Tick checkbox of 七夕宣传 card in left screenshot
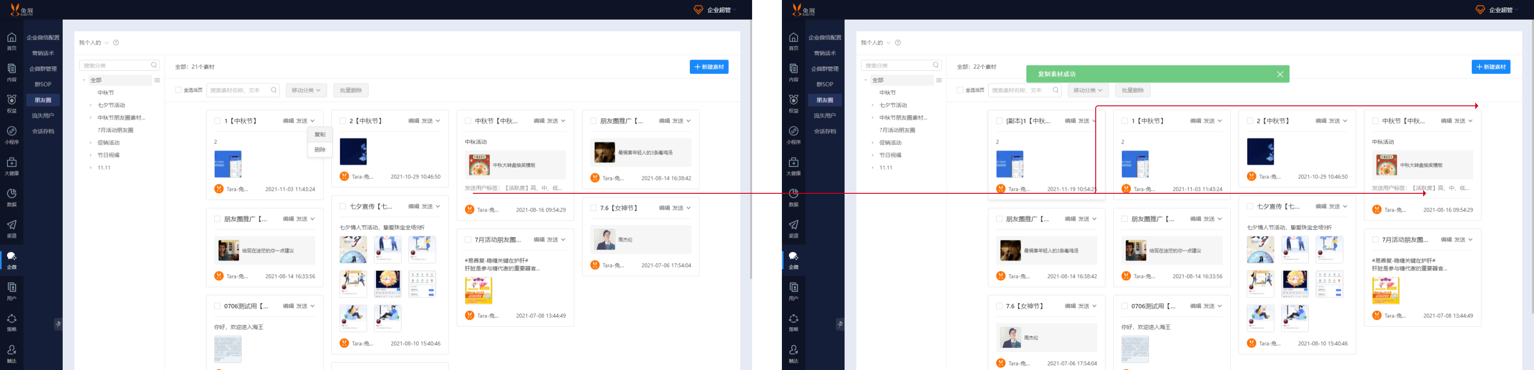Image resolution: width=1534 pixels, height=370 pixels. tap(342, 207)
